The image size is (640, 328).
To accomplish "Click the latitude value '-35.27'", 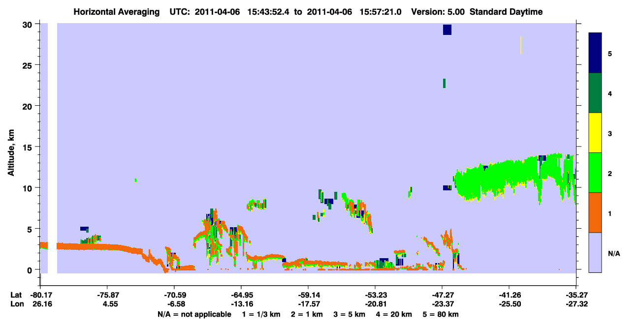I will coord(576,295).
